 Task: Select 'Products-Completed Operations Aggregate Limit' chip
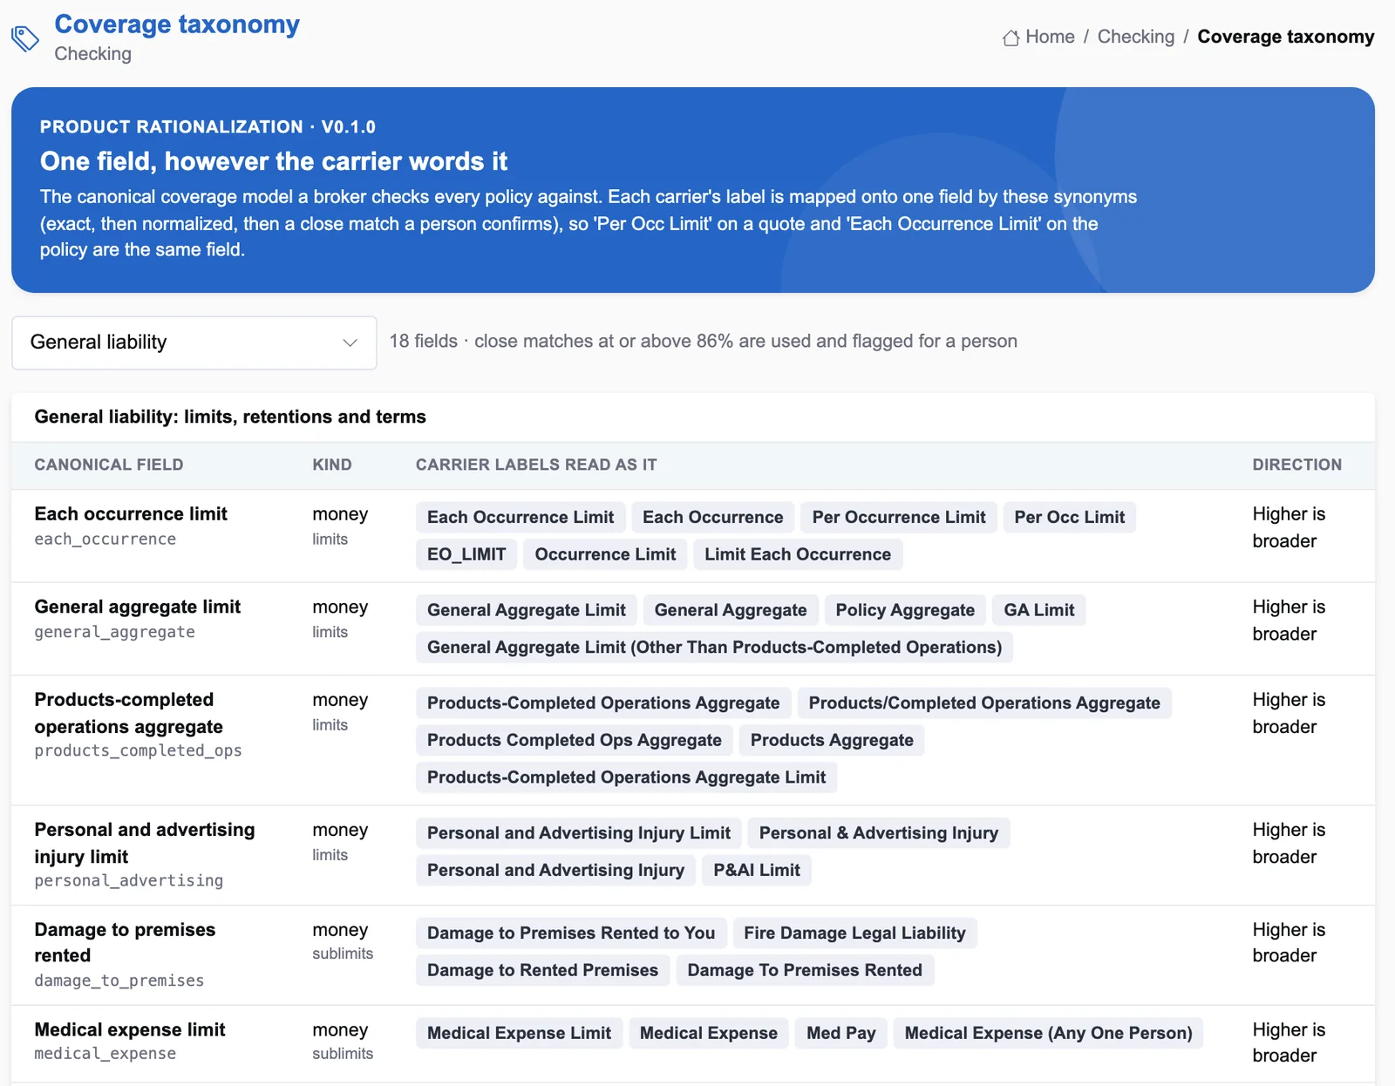626,777
